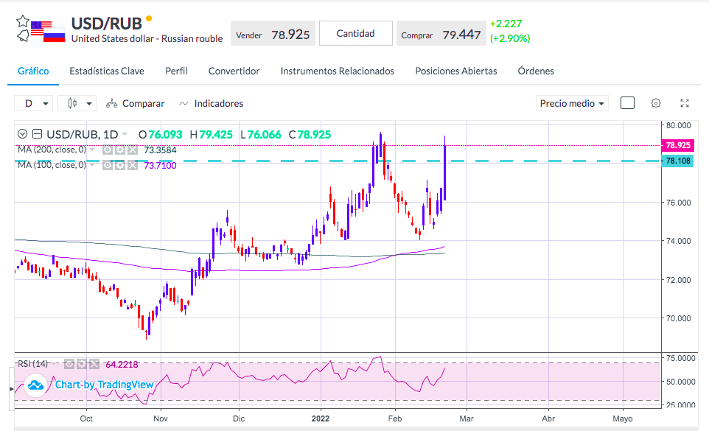Click the high value 79.425

coord(216,135)
